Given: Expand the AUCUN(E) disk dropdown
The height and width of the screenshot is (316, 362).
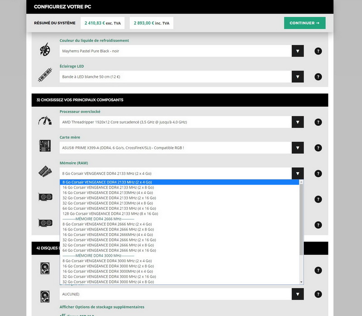Looking at the screenshot, I should 298,294.
